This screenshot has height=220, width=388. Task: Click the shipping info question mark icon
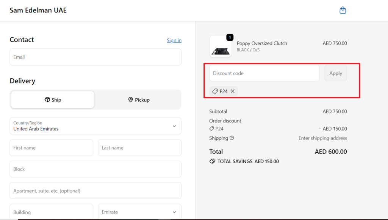pyautogui.click(x=232, y=138)
